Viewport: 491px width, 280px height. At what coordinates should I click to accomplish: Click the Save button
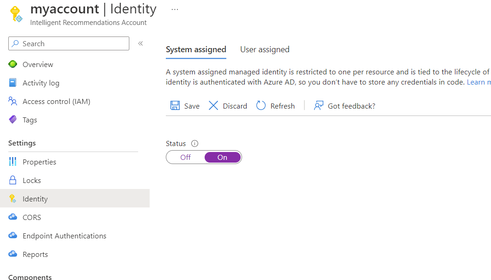pos(184,106)
